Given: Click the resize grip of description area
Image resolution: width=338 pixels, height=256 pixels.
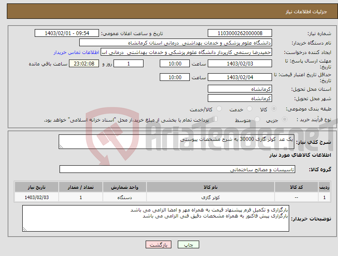Looking at the screenshot, I should [61, 146].
